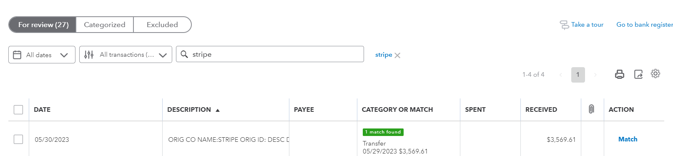This screenshot has width=673, height=156.
Task: Click the calendar icon in dates filter
Action: click(17, 55)
